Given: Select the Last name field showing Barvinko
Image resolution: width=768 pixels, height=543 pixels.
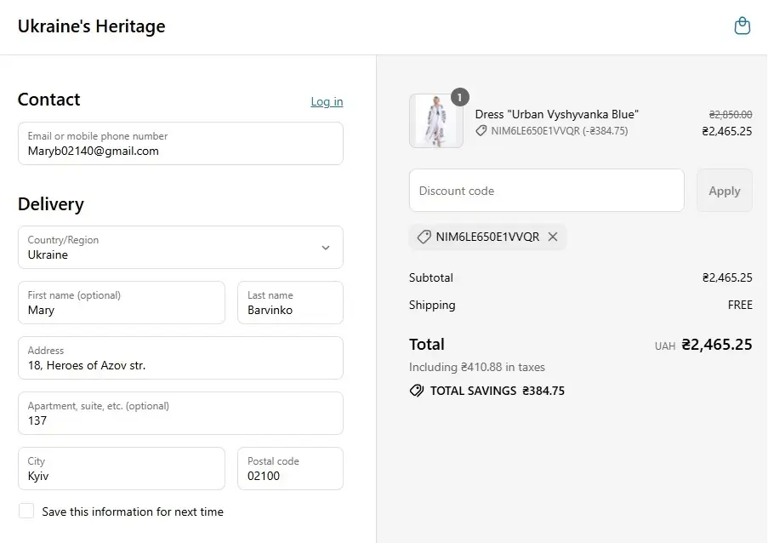Looking at the screenshot, I should tap(290, 302).
